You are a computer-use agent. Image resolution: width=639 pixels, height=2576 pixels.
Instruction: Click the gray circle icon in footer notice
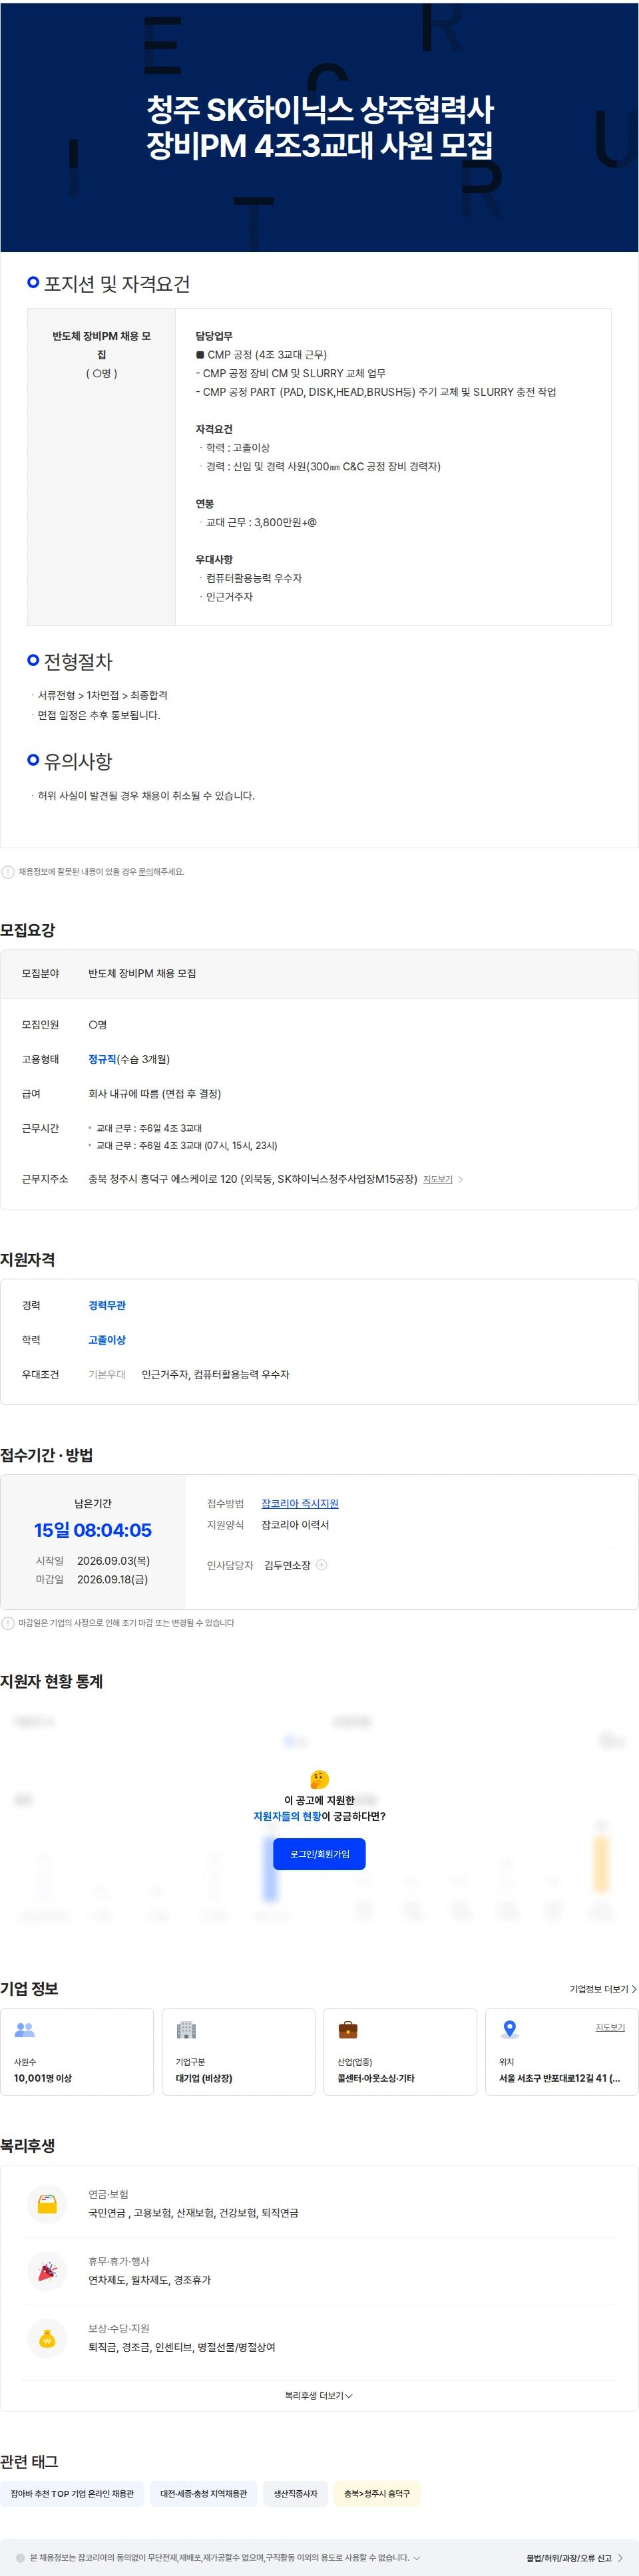(21, 2557)
